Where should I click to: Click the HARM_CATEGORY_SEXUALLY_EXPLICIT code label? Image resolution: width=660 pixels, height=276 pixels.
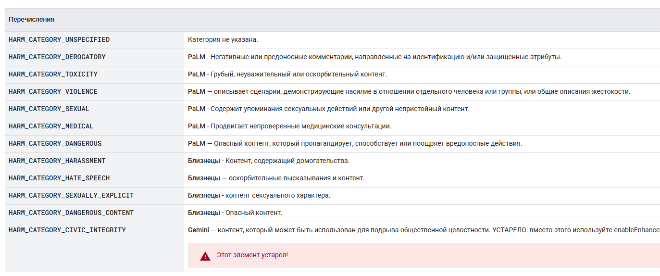click(71, 195)
